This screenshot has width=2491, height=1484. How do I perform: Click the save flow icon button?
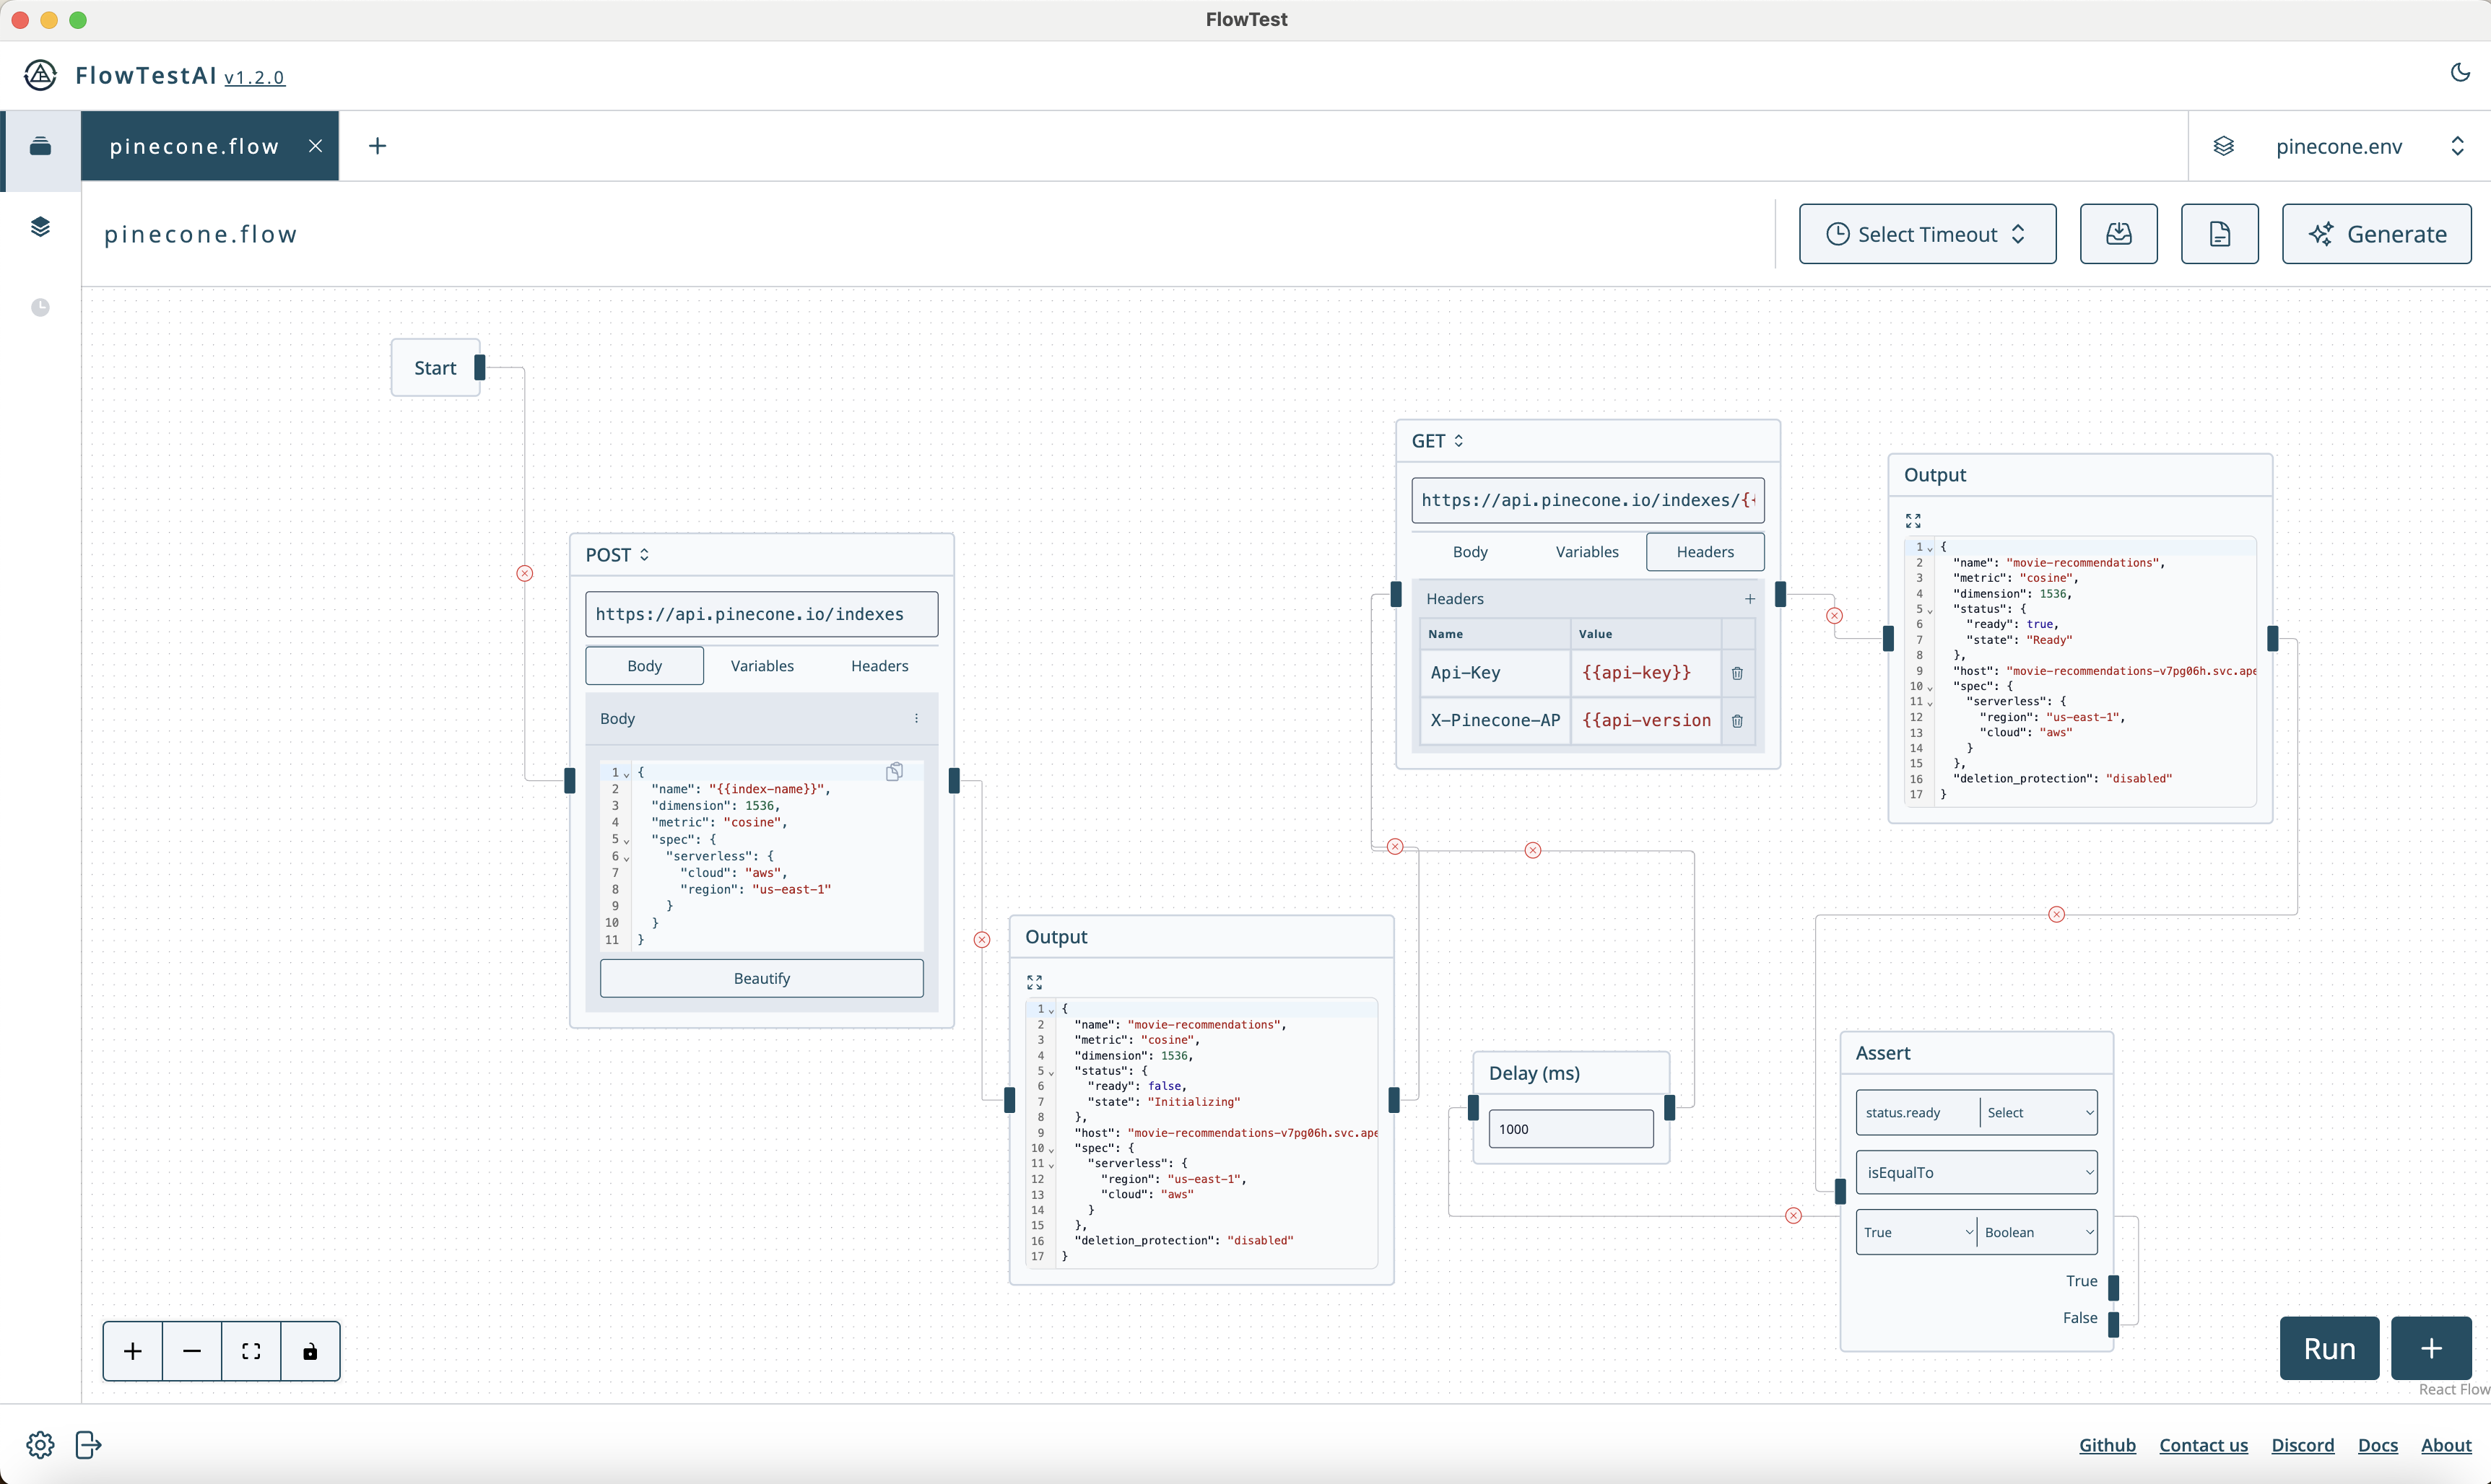[2118, 234]
